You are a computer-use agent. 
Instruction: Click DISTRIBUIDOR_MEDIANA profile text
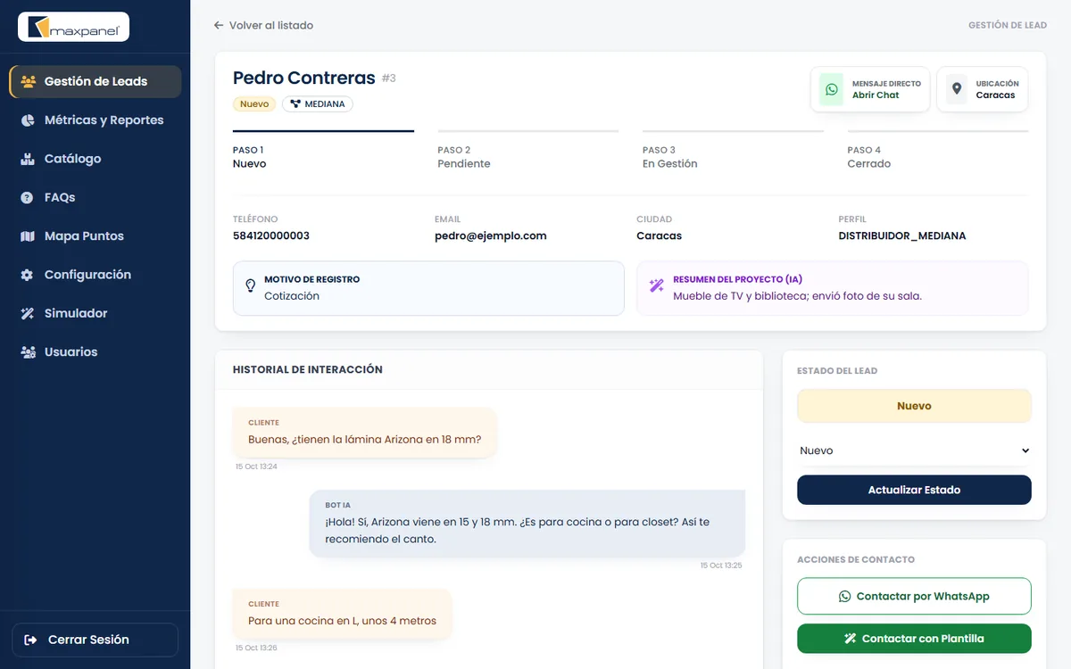tap(902, 236)
